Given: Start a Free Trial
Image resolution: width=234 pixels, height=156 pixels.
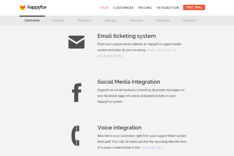Looking at the screenshot, I should click(x=194, y=8).
